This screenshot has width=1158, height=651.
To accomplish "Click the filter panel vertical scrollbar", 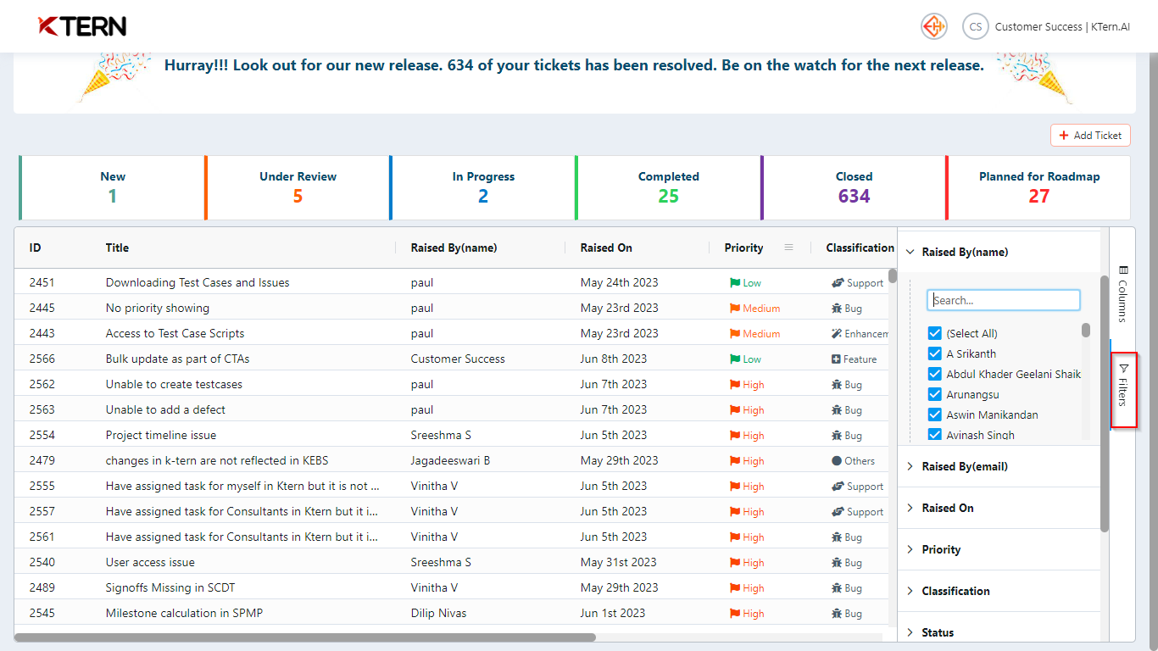I will 1105,403.
